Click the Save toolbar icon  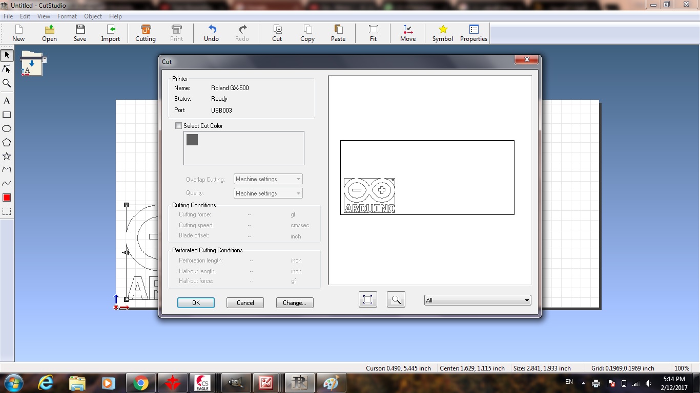80,33
